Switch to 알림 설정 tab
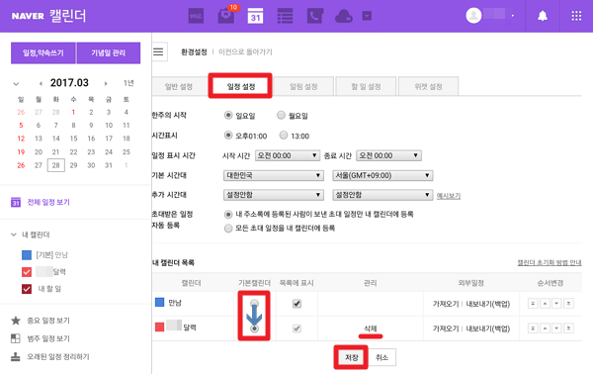Image resolution: width=593 pixels, height=374 pixels. click(x=303, y=86)
